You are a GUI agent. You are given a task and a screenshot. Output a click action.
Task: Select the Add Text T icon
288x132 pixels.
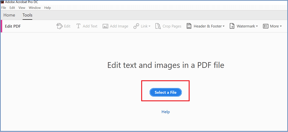(78, 26)
